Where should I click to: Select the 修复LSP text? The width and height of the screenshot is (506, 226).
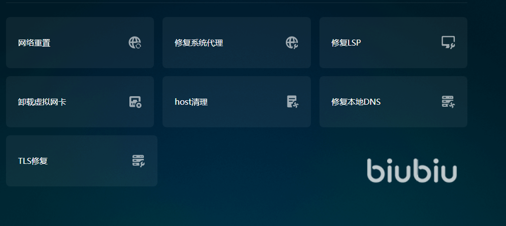pyautogui.click(x=346, y=43)
